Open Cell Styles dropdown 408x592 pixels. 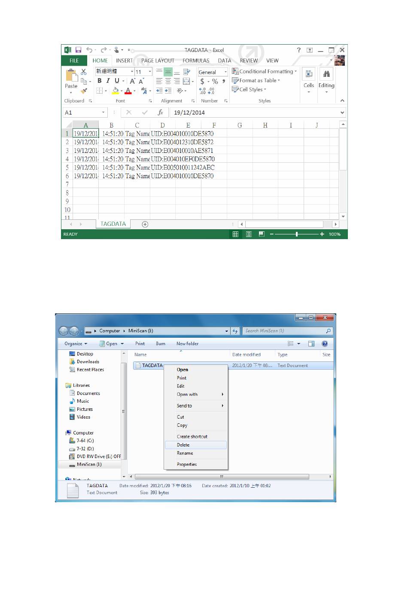pos(249,89)
